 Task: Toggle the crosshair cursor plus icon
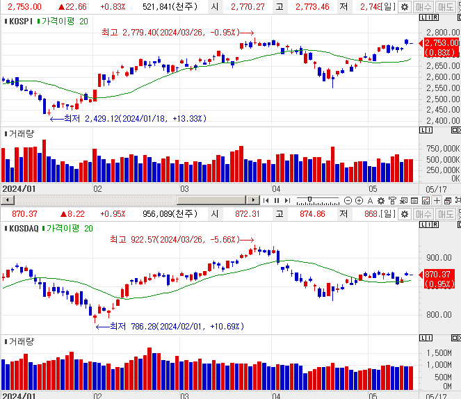click(437, 201)
